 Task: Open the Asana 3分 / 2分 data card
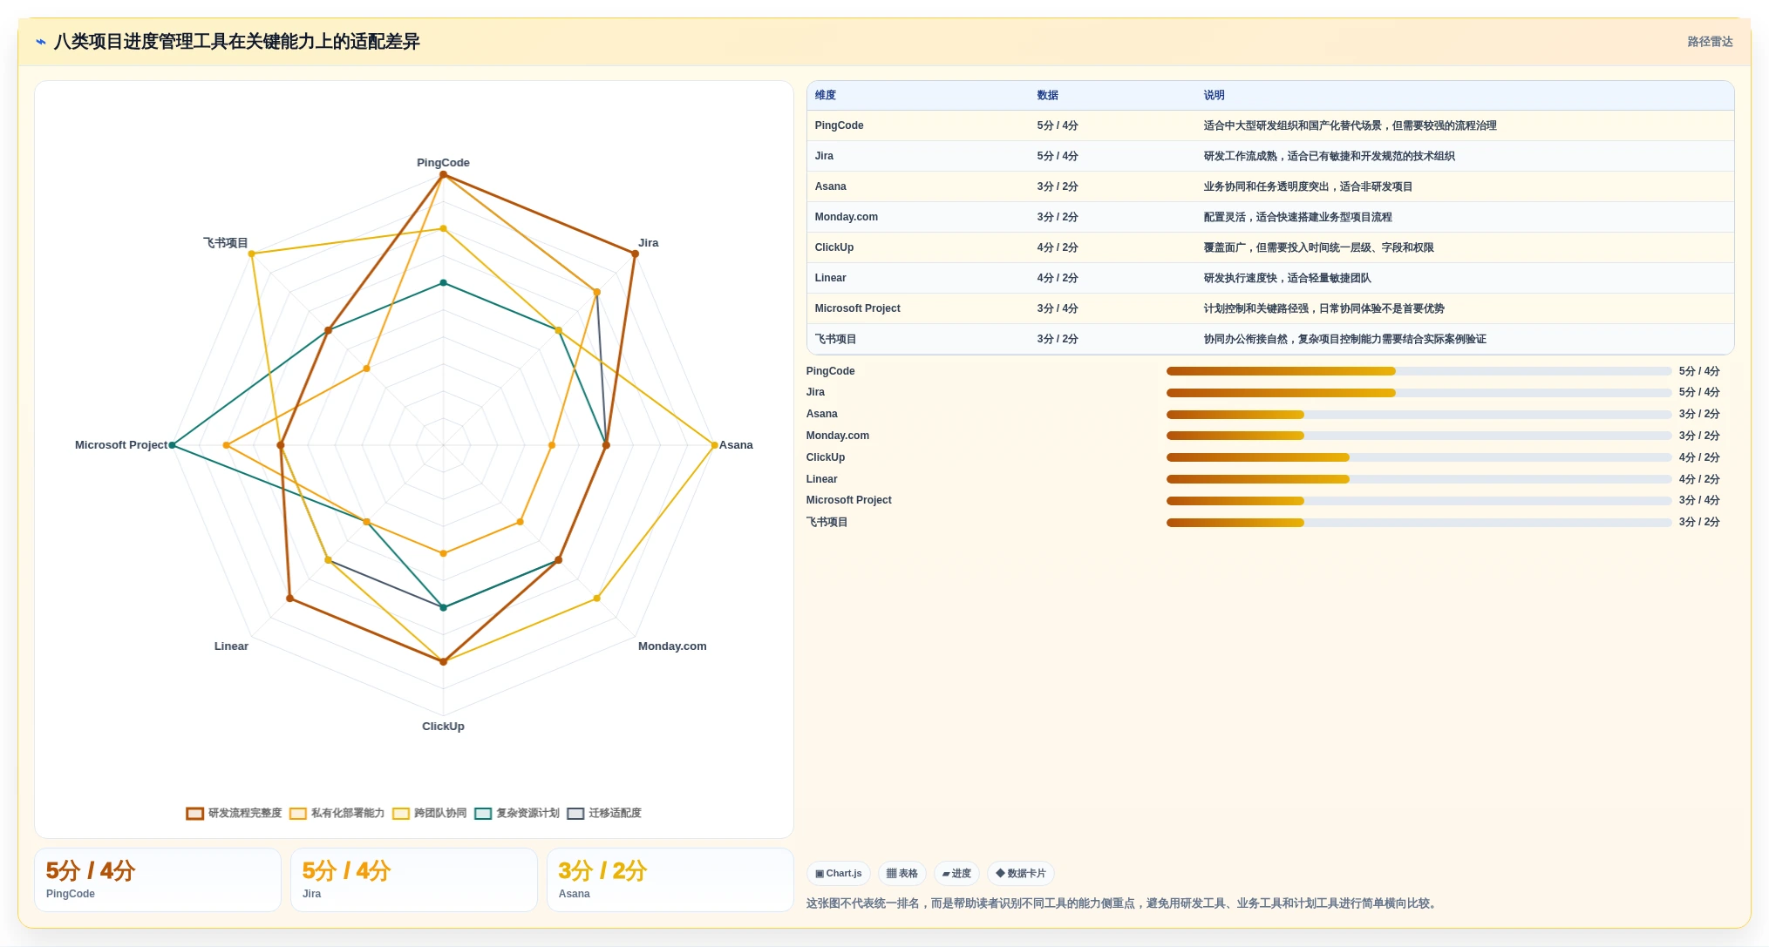tap(670, 881)
